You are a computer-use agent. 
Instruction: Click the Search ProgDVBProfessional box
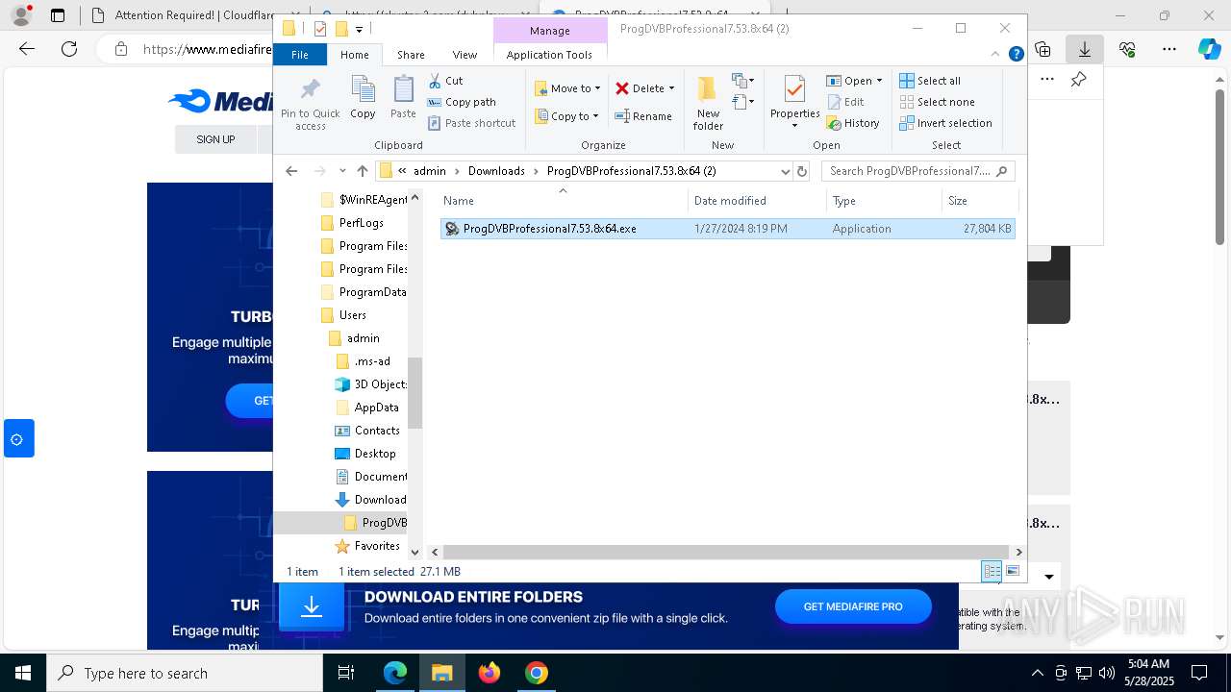point(917,171)
